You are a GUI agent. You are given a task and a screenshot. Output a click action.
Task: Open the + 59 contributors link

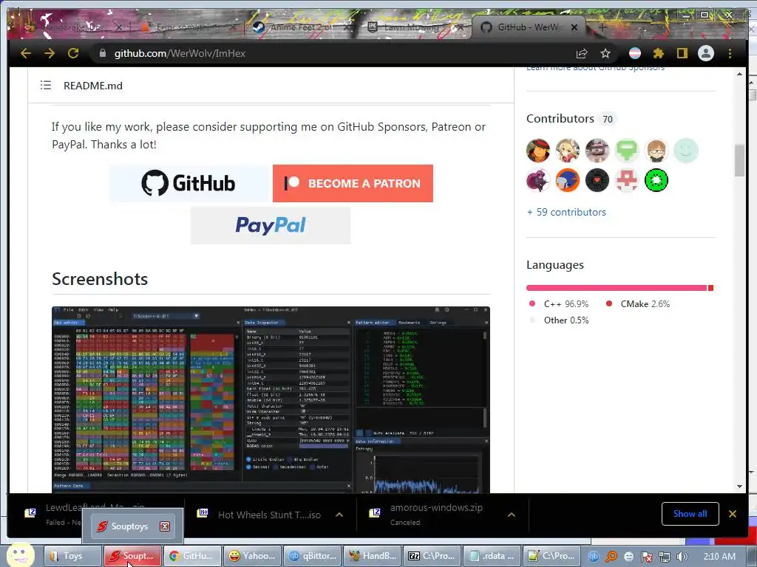click(566, 212)
